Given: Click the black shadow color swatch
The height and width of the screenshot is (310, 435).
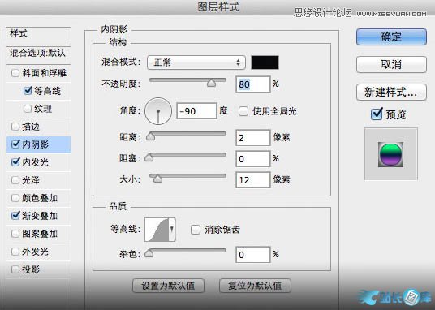Looking at the screenshot, I should coord(265,62).
